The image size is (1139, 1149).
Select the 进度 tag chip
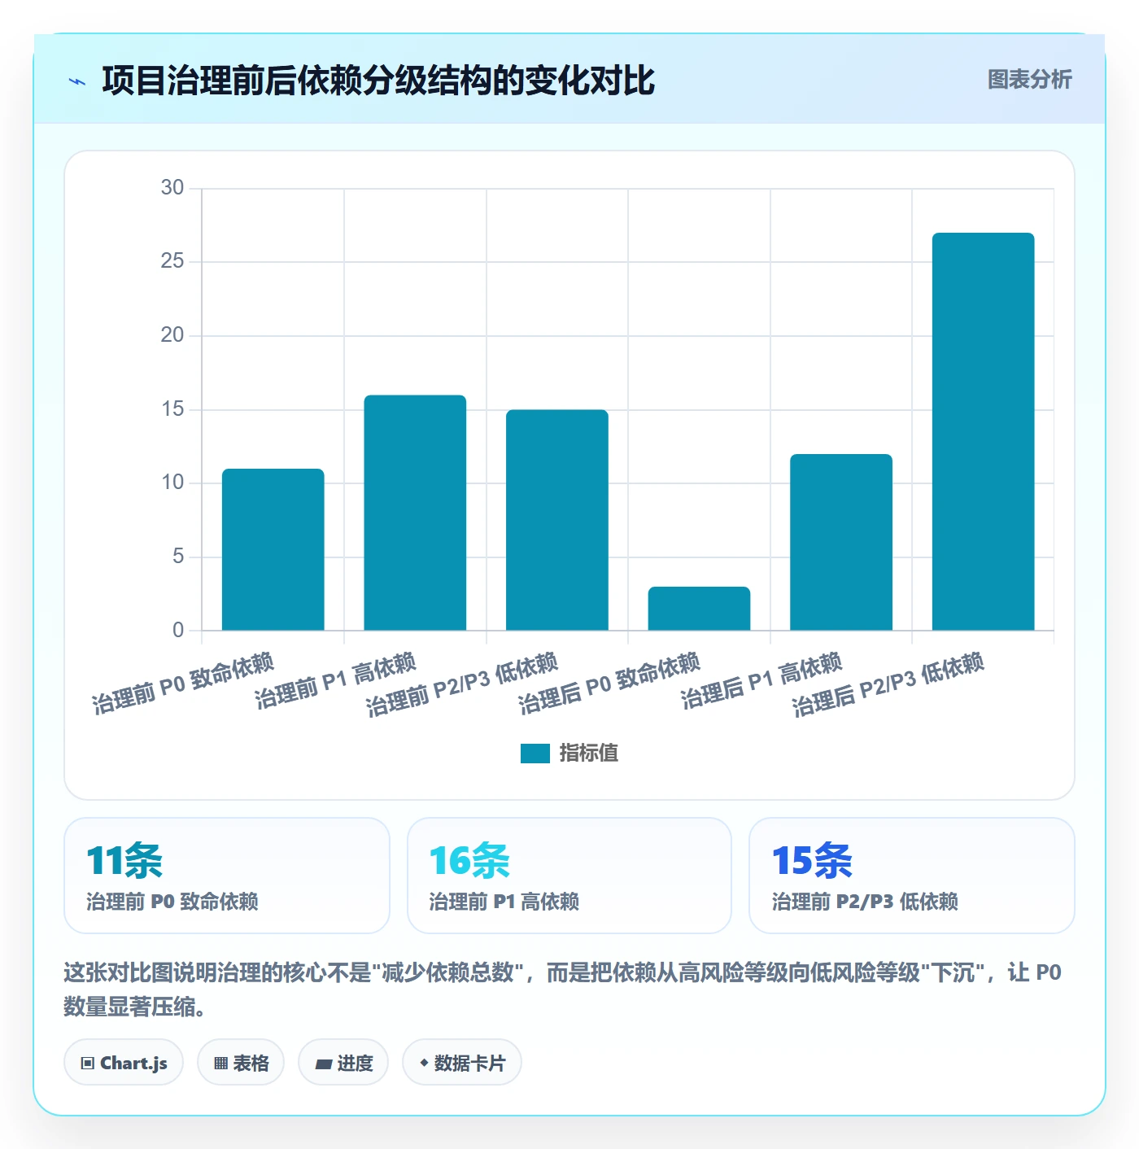(343, 1063)
